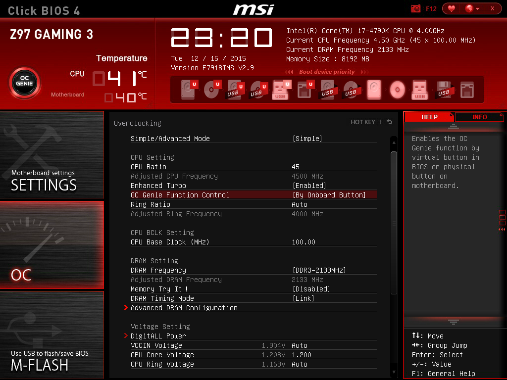
Task: Click the back arrow next to HOT KEY
Action: [390, 122]
